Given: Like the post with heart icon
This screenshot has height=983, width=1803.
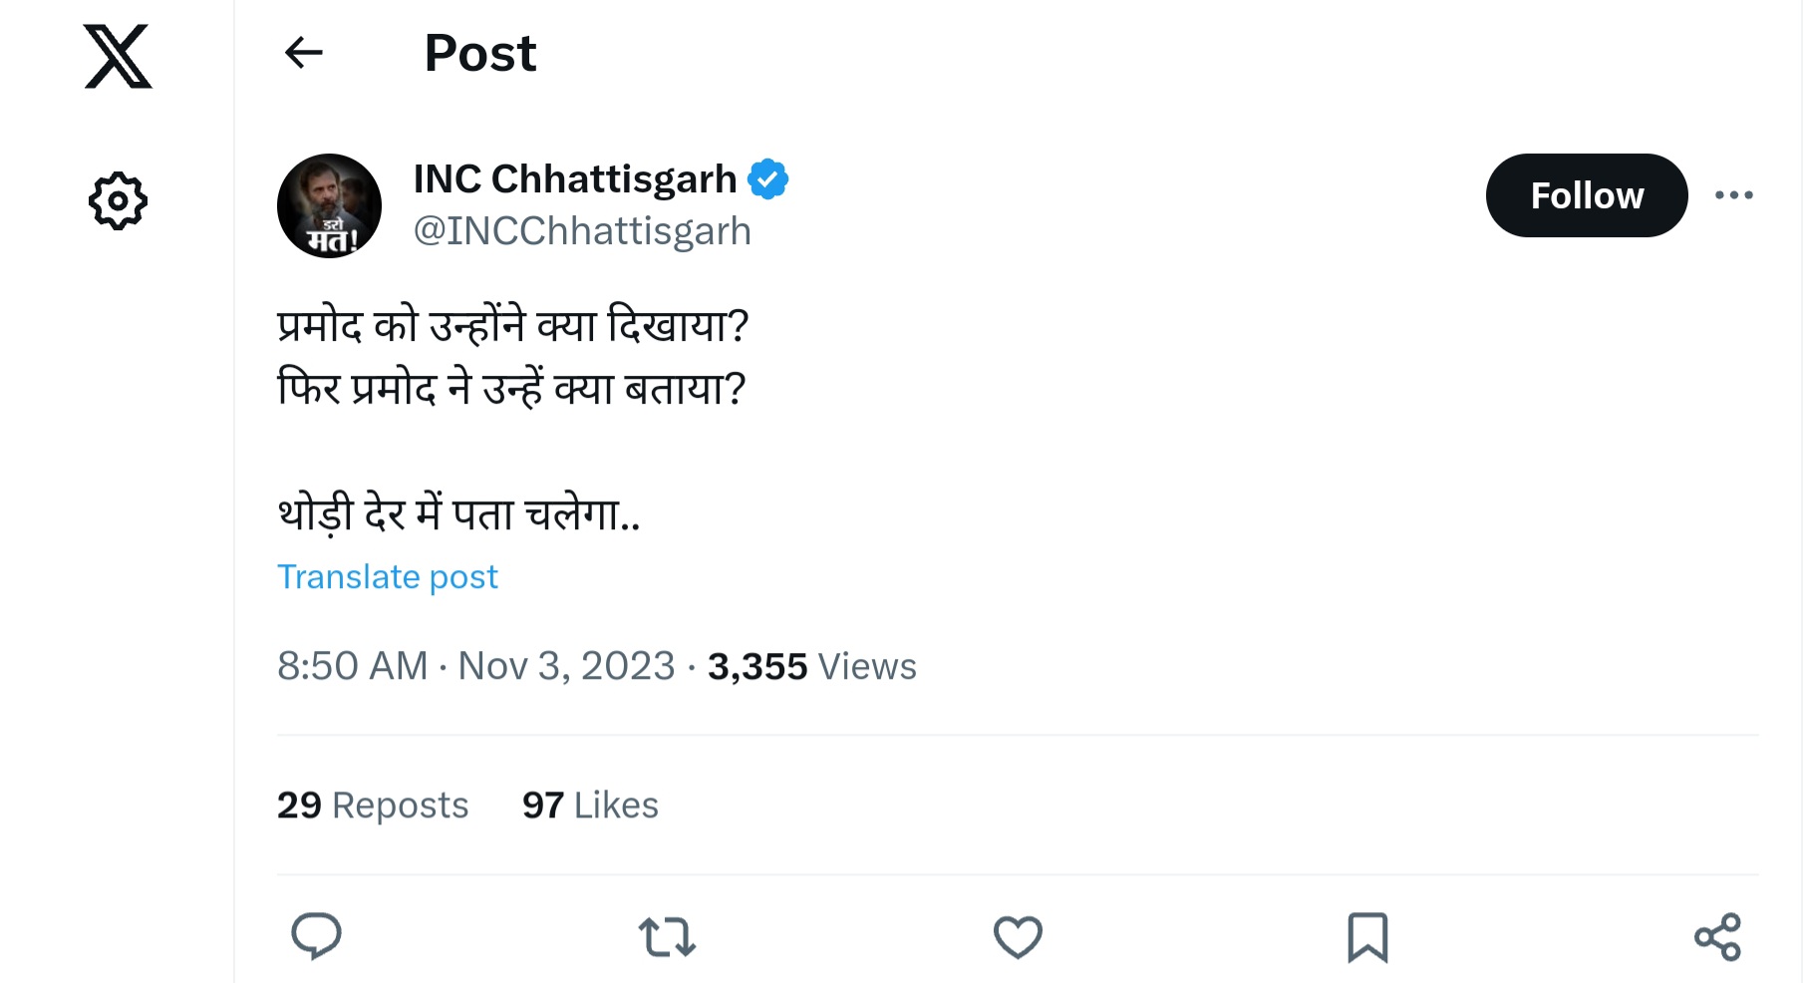Looking at the screenshot, I should pos(1018,937).
